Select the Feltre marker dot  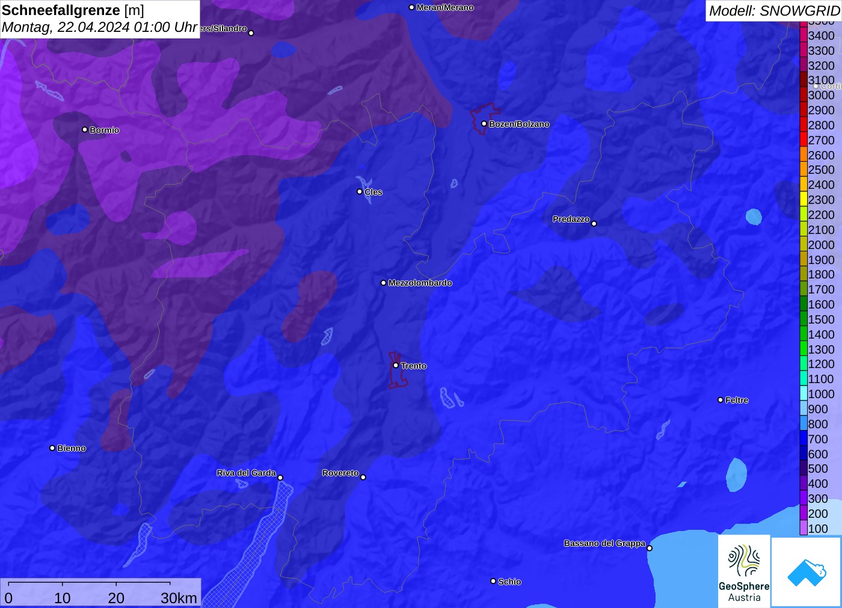[721, 400]
